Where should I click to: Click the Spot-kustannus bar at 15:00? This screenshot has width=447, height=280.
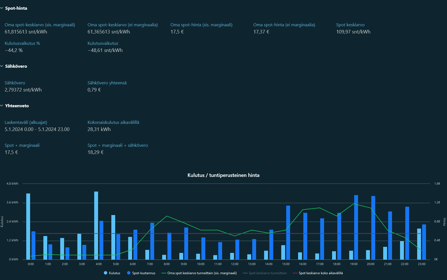pos(288,232)
